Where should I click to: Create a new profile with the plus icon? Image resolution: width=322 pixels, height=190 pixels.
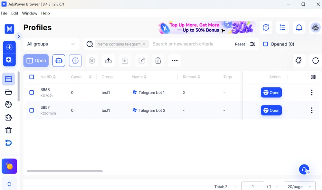[9, 47]
